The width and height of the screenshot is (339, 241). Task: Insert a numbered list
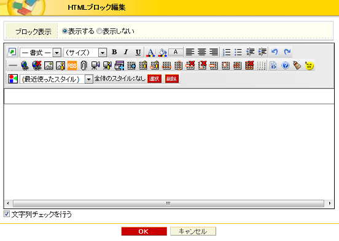click(227, 52)
